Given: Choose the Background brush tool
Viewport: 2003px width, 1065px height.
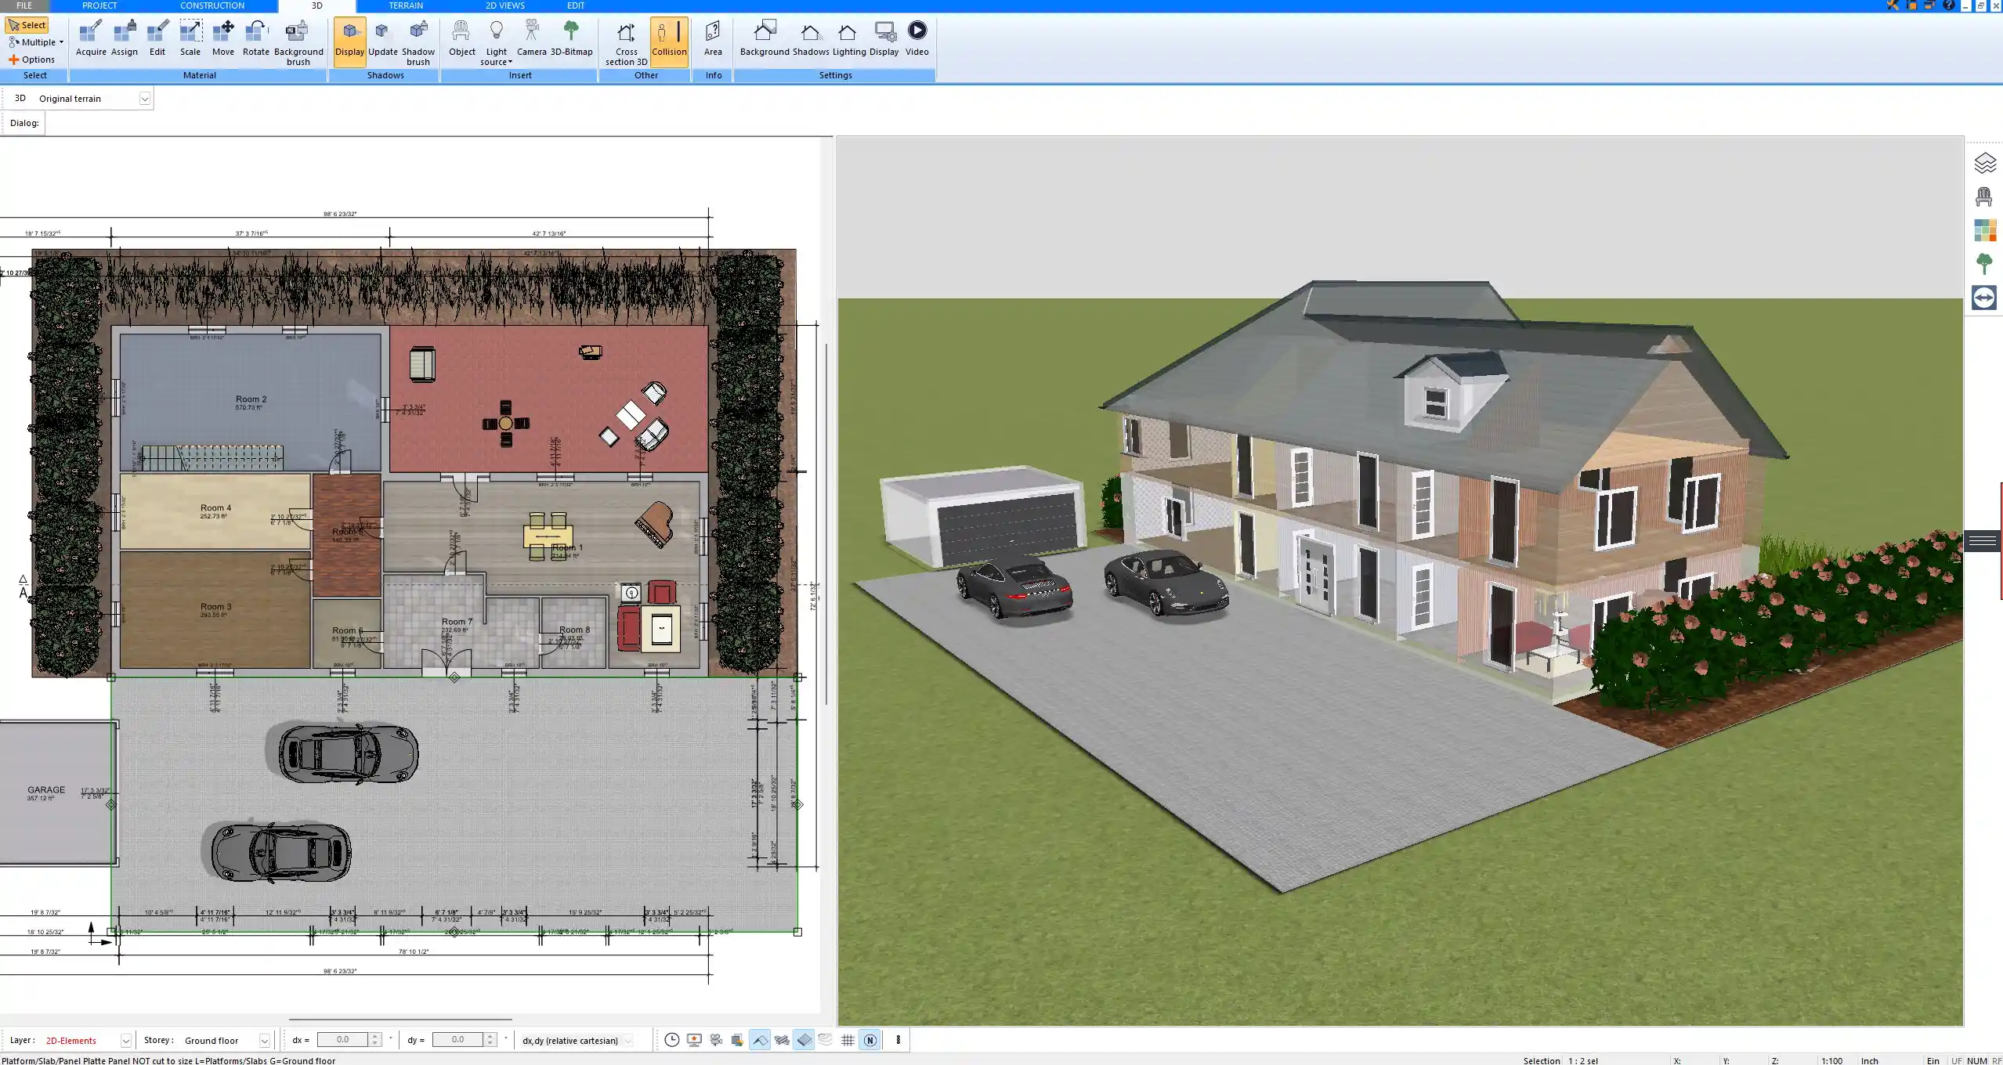Looking at the screenshot, I should pyautogui.click(x=298, y=43).
